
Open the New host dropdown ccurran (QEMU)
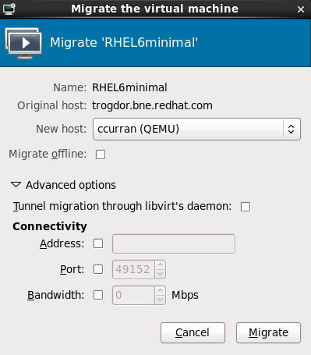(196, 129)
